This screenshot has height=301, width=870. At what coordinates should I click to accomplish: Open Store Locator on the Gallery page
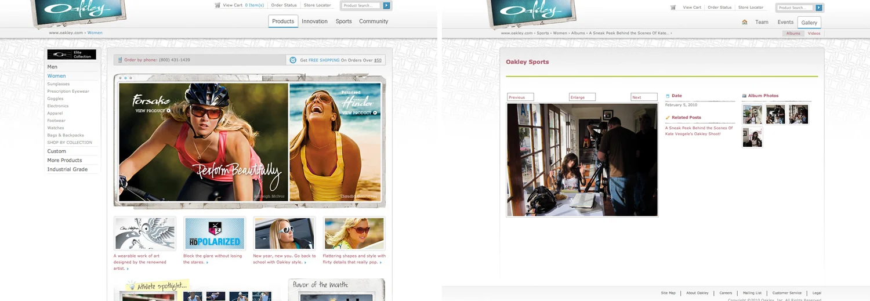(x=751, y=8)
